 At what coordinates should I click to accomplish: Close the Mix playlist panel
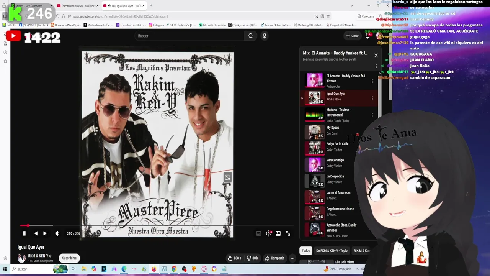tap(376, 55)
